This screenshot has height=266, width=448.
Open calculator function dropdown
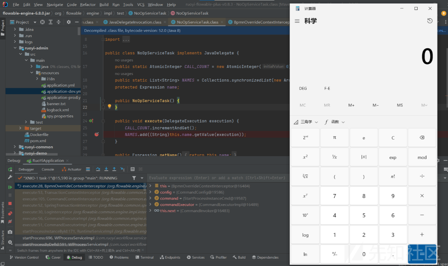click(335, 122)
